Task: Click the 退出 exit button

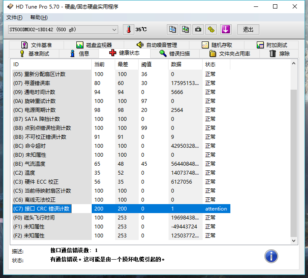Action: coord(248,30)
